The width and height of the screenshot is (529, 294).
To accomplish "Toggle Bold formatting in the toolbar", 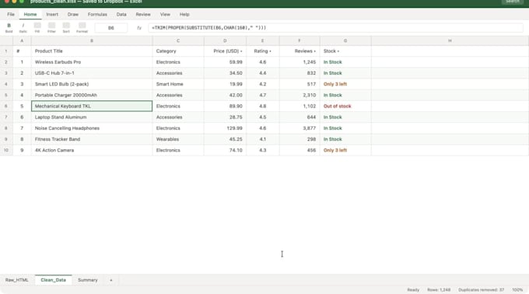I will (9, 28).
